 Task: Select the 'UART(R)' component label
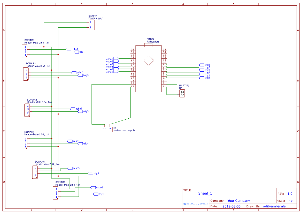pyautogui.click(x=184, y=86)
